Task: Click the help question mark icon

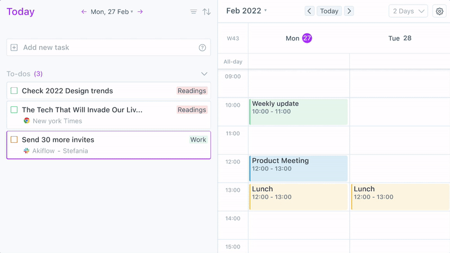Action: click(x=202, y=48)
